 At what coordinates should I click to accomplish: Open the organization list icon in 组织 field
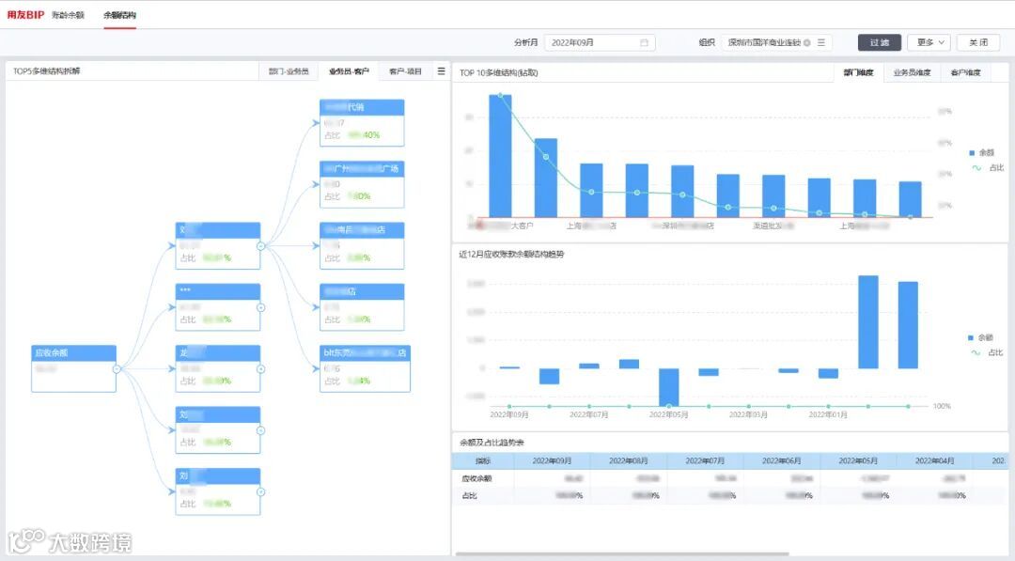tap(820, 42)
